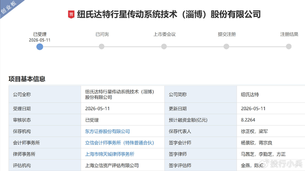Image resolution: width=305 pixels, height=171 pixels.
Task: Click the 提交注册 stage label
Action: tap(227, 34)
